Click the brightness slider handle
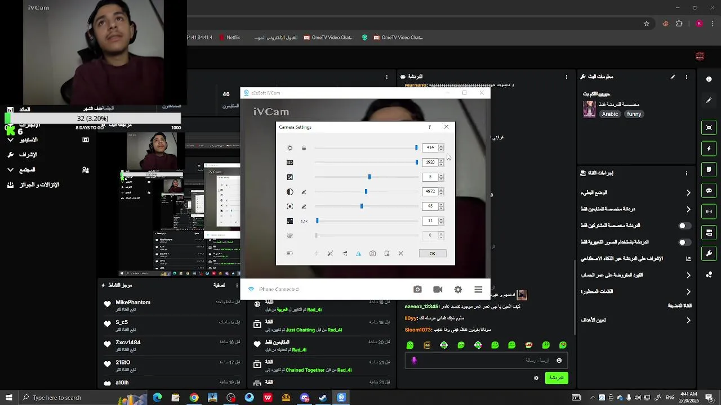This screenshot has height=405, width=721. 416,147
